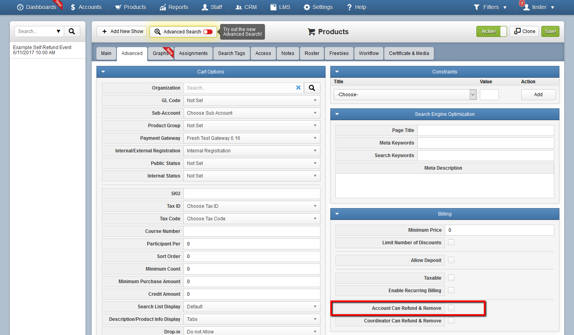The width and height of the screenshot is (574, 335).
Task: Toggle the Advanced Search switch
Action: click(x=208, y=32)
